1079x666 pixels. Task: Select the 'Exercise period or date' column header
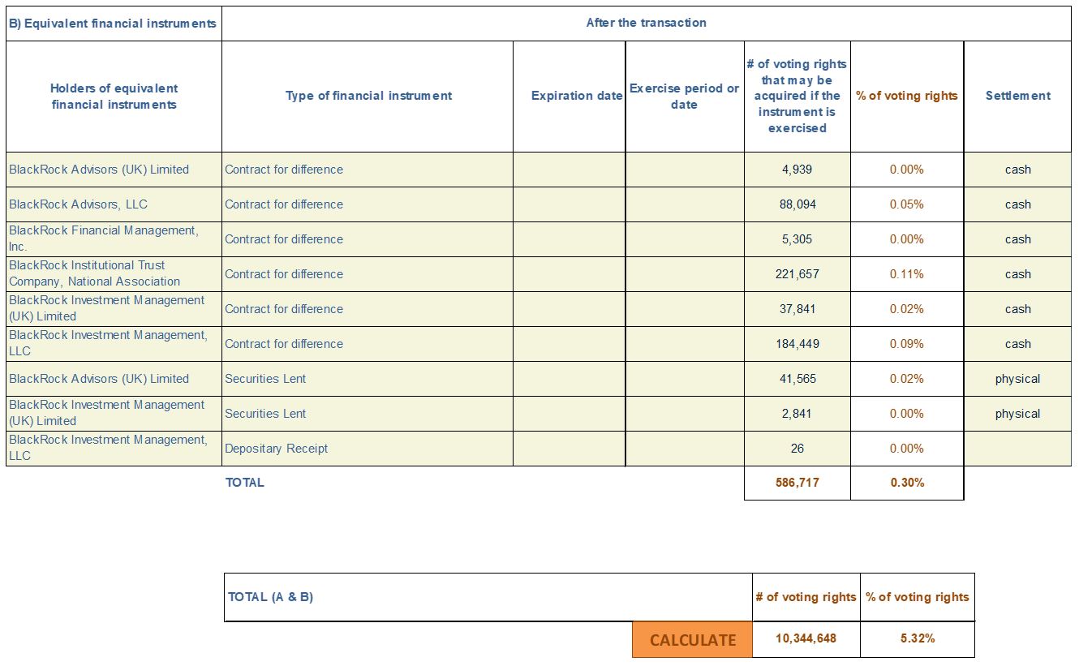tap(685, 96)
